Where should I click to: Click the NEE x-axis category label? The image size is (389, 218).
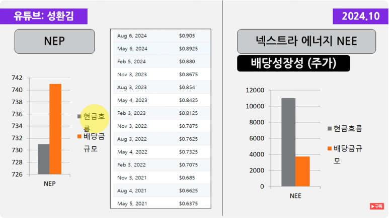pyautogui.click(x=295, y=196)
